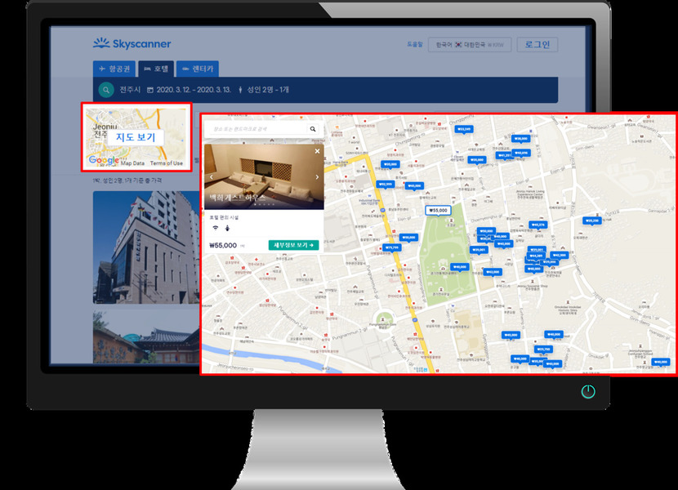Switch to the 렌터카 car rental tab
678x490 pixels.
point(197,69)
